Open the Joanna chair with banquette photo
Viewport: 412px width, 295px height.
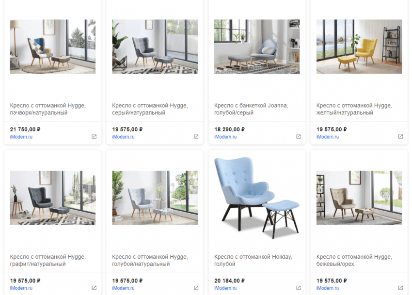(x=257, y=47)
